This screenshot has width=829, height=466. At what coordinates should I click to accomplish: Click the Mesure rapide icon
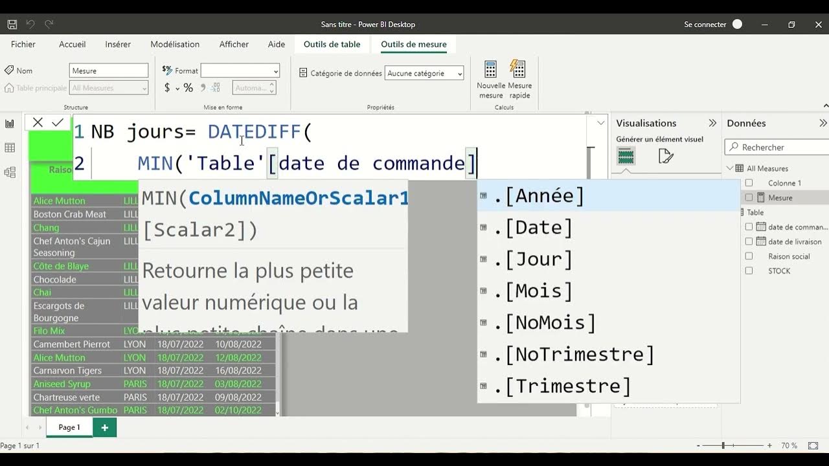518,69
